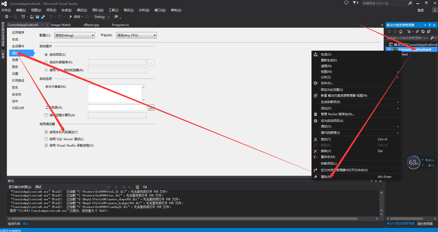Toggle 启用 SQL Server 调试(L) checkbox

(46, 139)
